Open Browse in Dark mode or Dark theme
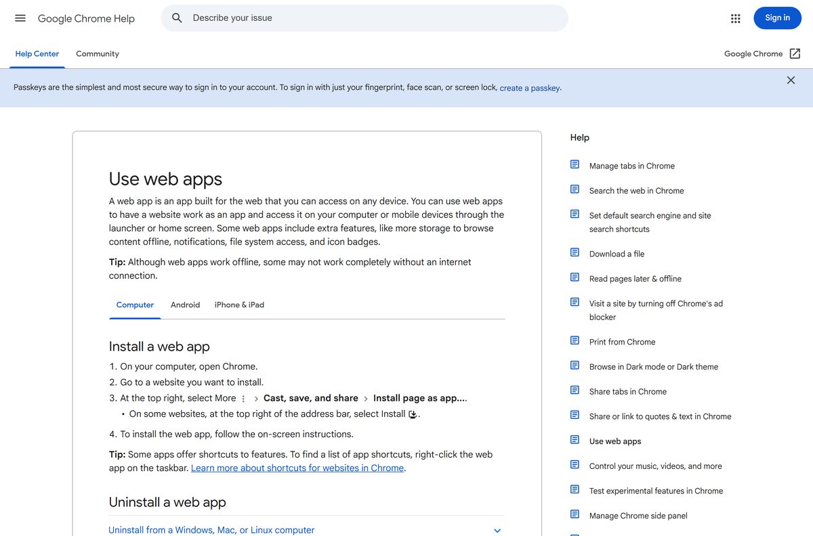 pyautogui.click(x=654, y=367)
